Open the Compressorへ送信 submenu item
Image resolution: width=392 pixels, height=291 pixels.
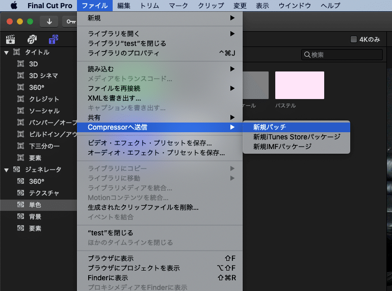click(x=160, y=127)
